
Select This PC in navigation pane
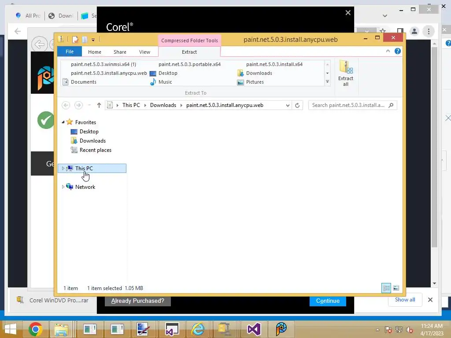pos(92,169)
